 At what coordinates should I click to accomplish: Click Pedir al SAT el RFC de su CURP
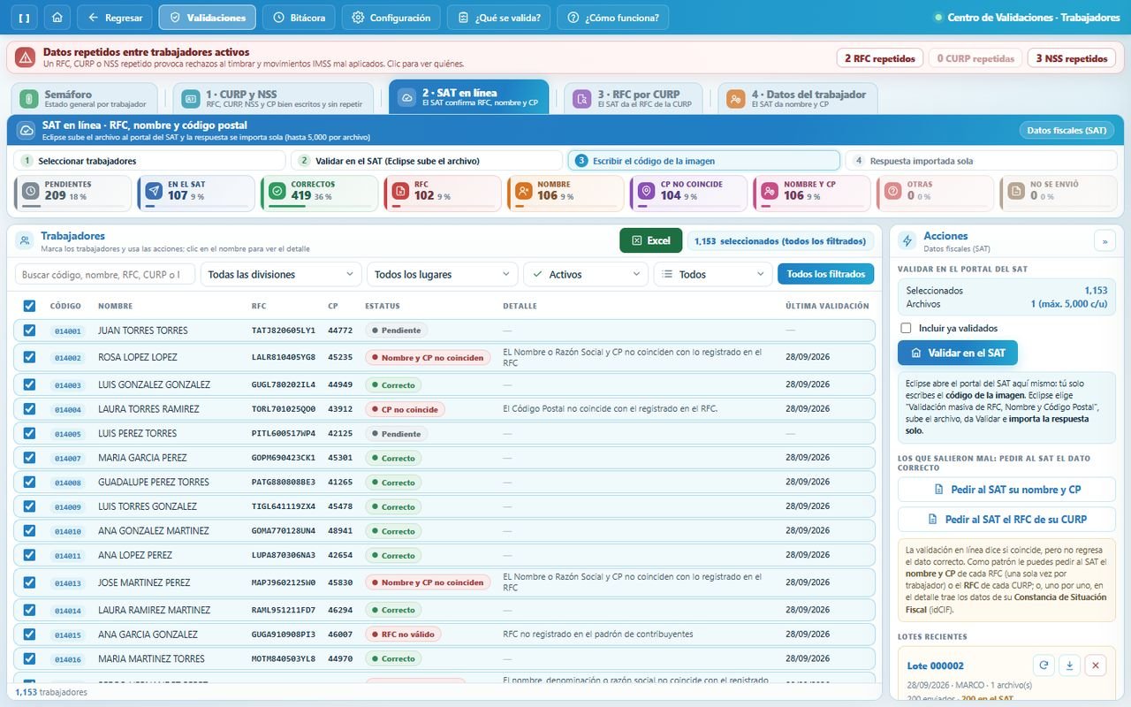click(1006, 520)
